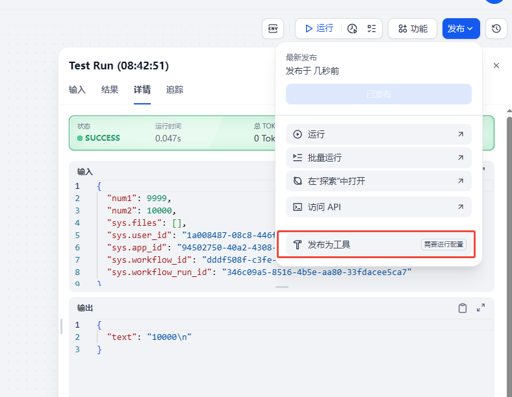Switch to the 输入 tab

[x=77, y=90]
